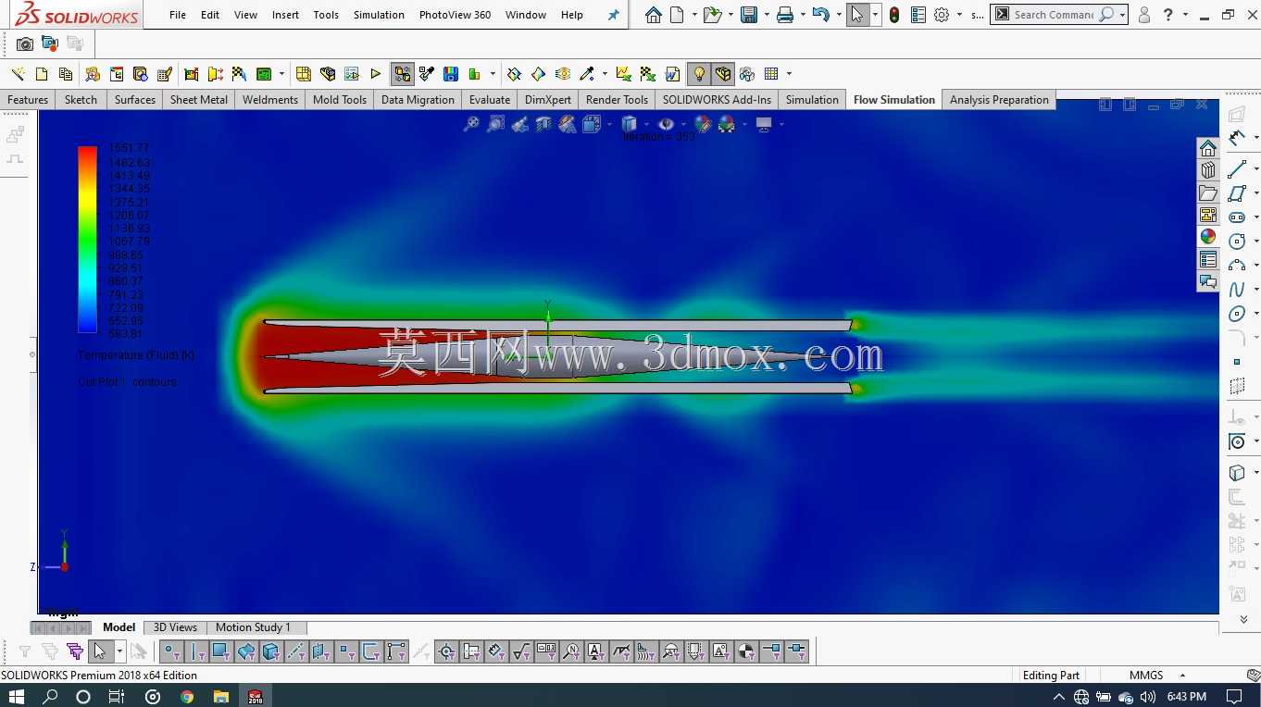Open the Flow Simulation wizard wand icon
Viewport: 1261px width, 707px height.
[x=18, y=74]
